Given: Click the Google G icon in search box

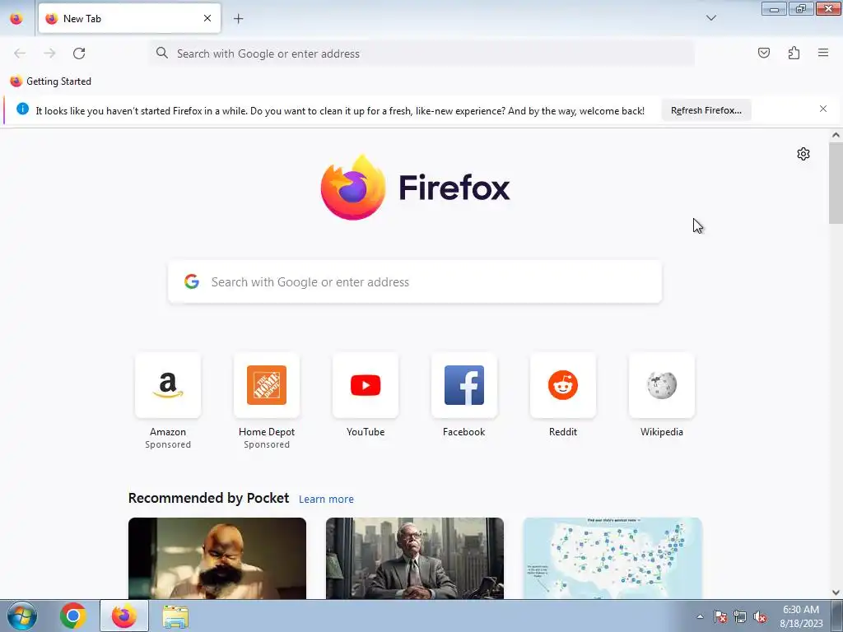Looking at the screenshot, I should pyautogui.click(x=192, y=281).
